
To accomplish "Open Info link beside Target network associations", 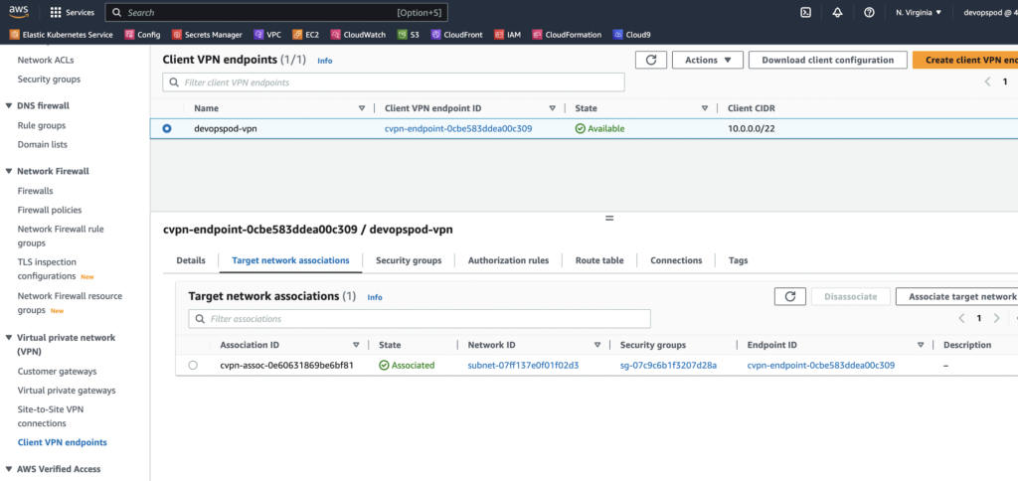I will [375, 297].
